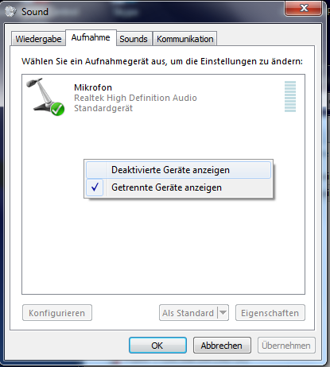Switch to the Wiedergabe tab
330x367 pixels.
coord(38,39)
